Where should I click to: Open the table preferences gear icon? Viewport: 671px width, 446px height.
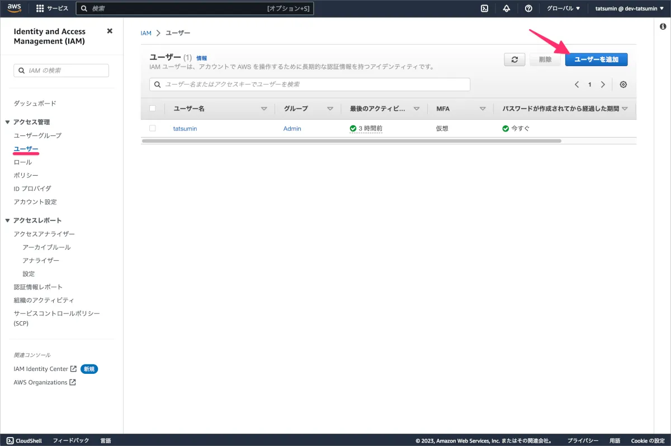point(623,84)
